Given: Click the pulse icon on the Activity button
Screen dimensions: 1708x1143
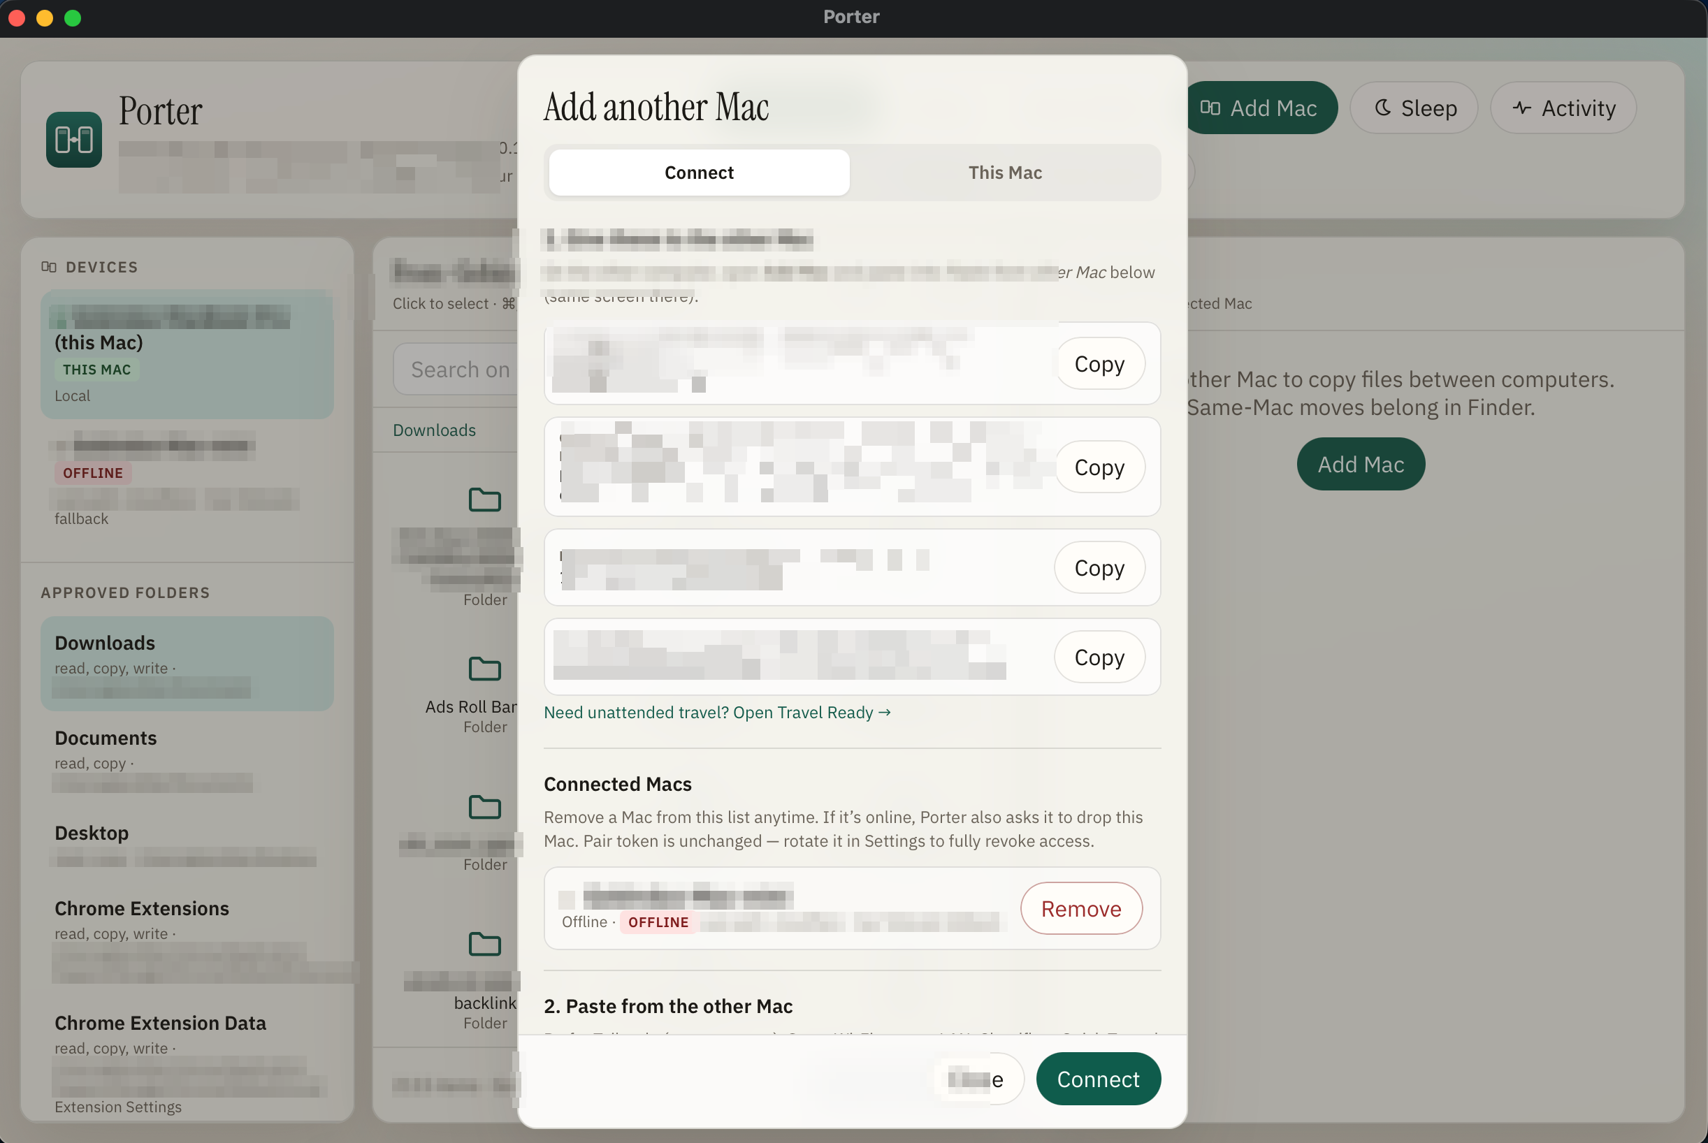Looking at the screenshot, I should (1521, 108).
